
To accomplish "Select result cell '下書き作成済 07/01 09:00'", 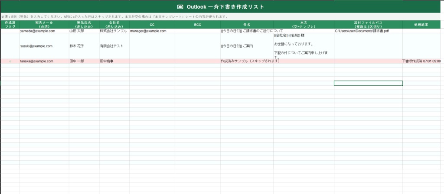I will point(421,61).
